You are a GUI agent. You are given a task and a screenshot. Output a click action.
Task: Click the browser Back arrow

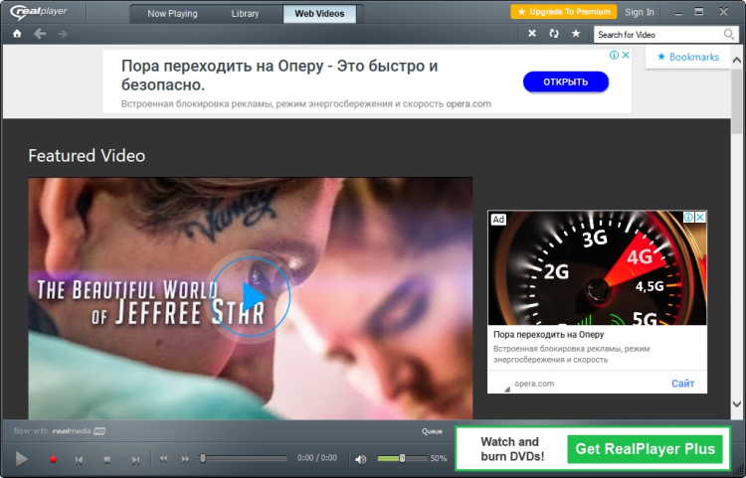click(40, 34)
